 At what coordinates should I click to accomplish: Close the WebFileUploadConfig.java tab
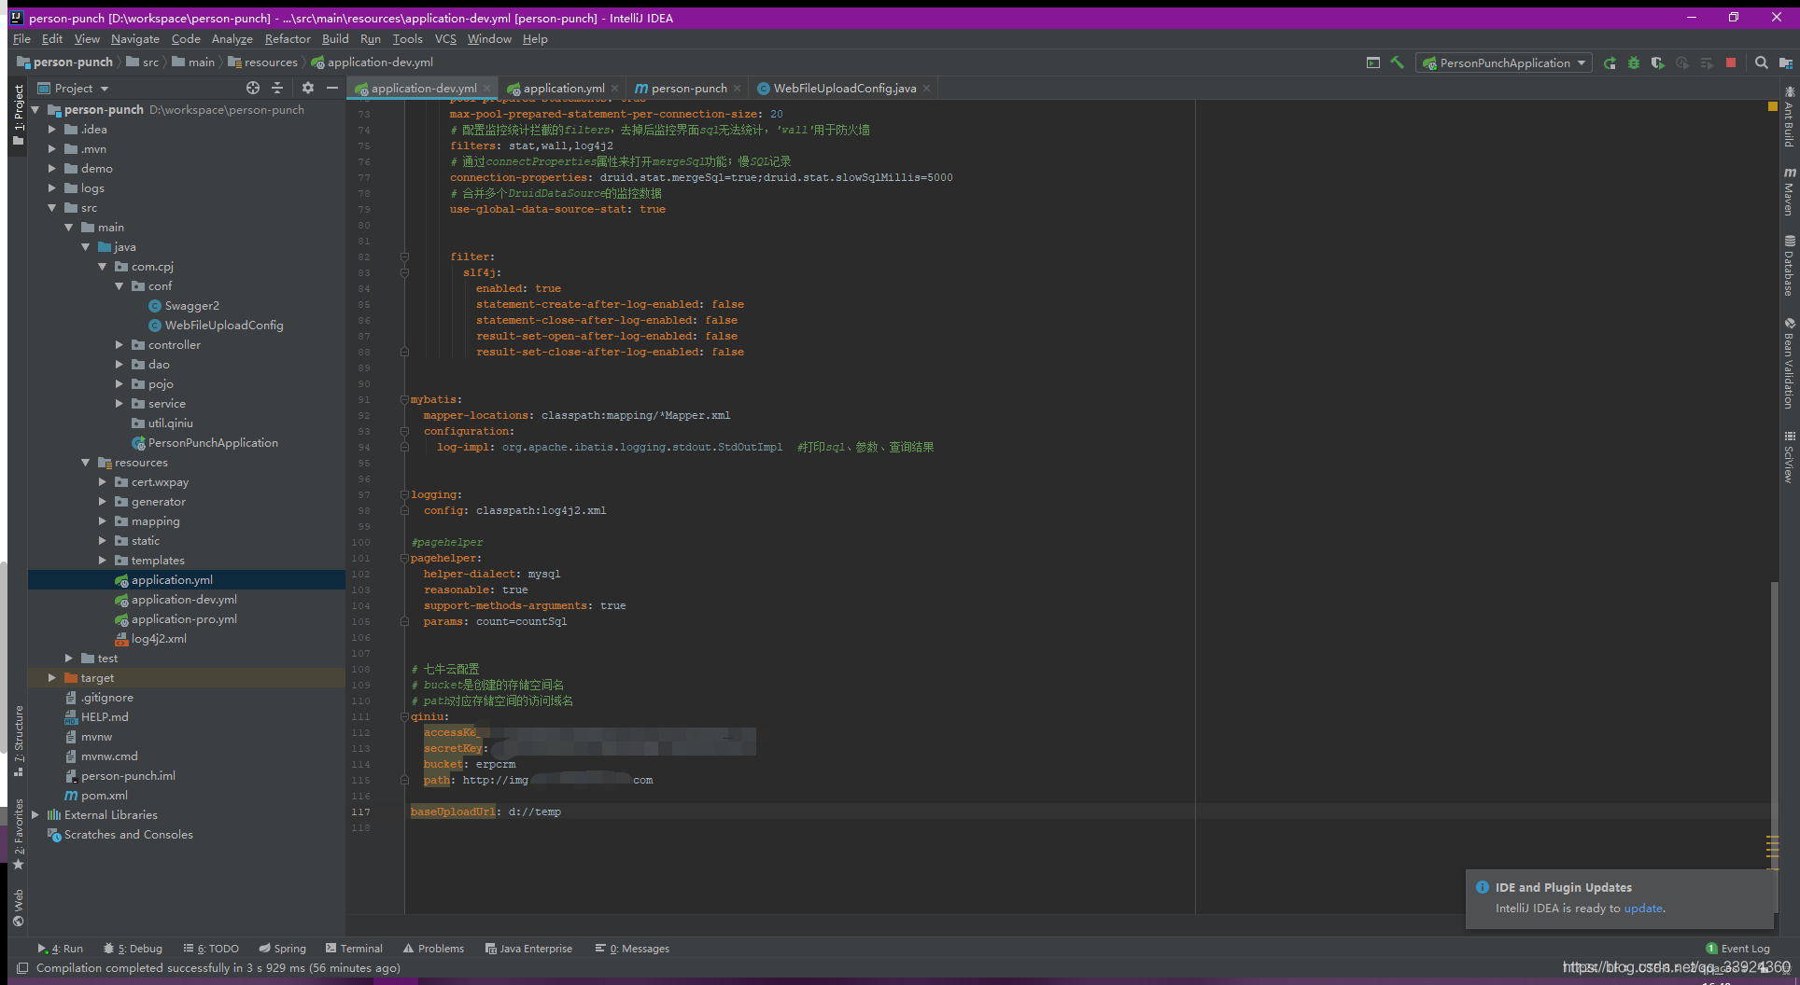click(926, 88)
